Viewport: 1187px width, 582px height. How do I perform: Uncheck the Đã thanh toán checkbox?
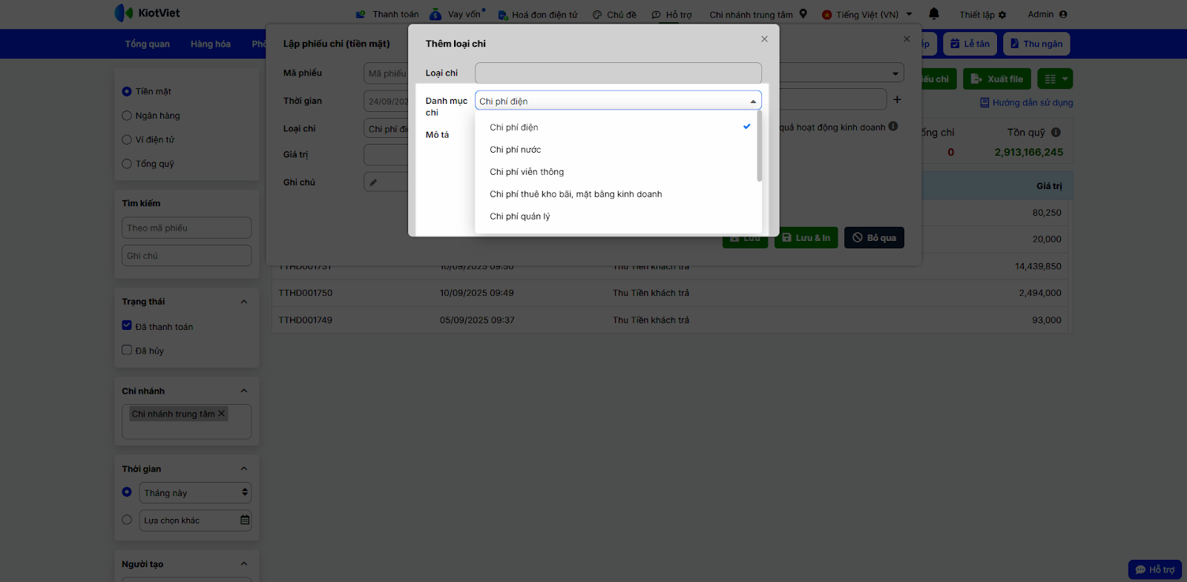(127, 325)
